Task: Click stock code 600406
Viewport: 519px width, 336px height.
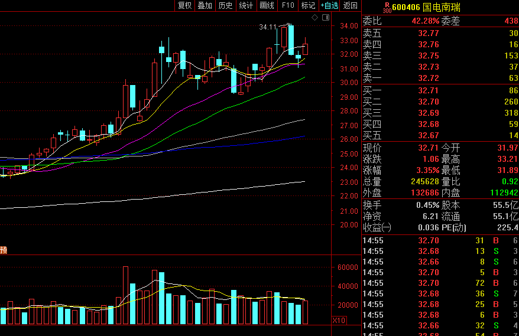Action: (407, 7)
